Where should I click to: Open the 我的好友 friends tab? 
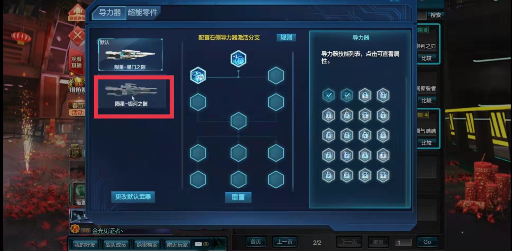84,245
